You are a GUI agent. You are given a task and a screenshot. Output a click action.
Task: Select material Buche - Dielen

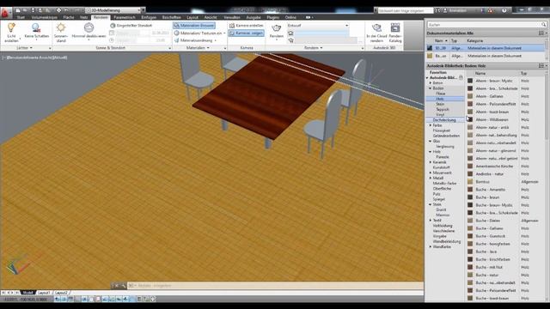point(487,221)
